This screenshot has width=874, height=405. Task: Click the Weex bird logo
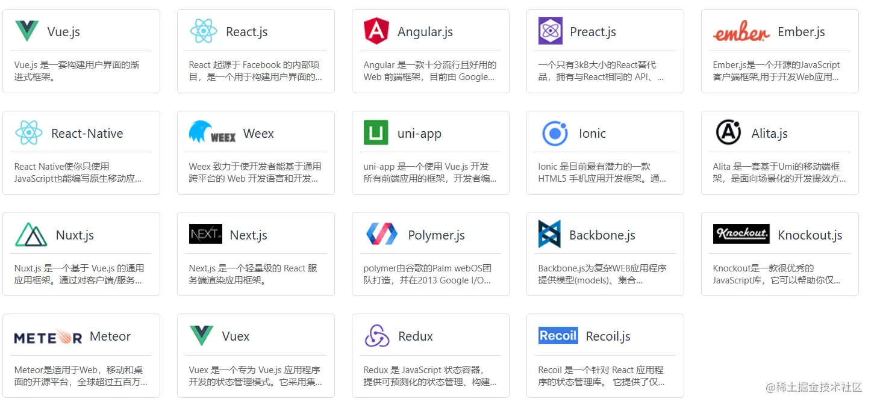click(212, 132)
